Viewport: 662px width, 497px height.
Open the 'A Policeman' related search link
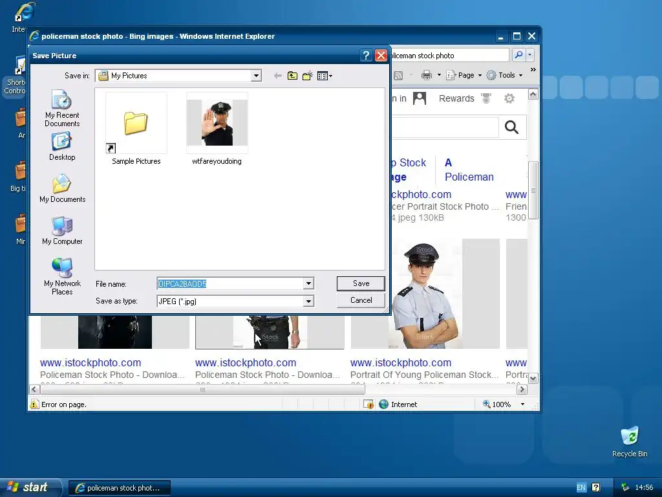(469, 170)
